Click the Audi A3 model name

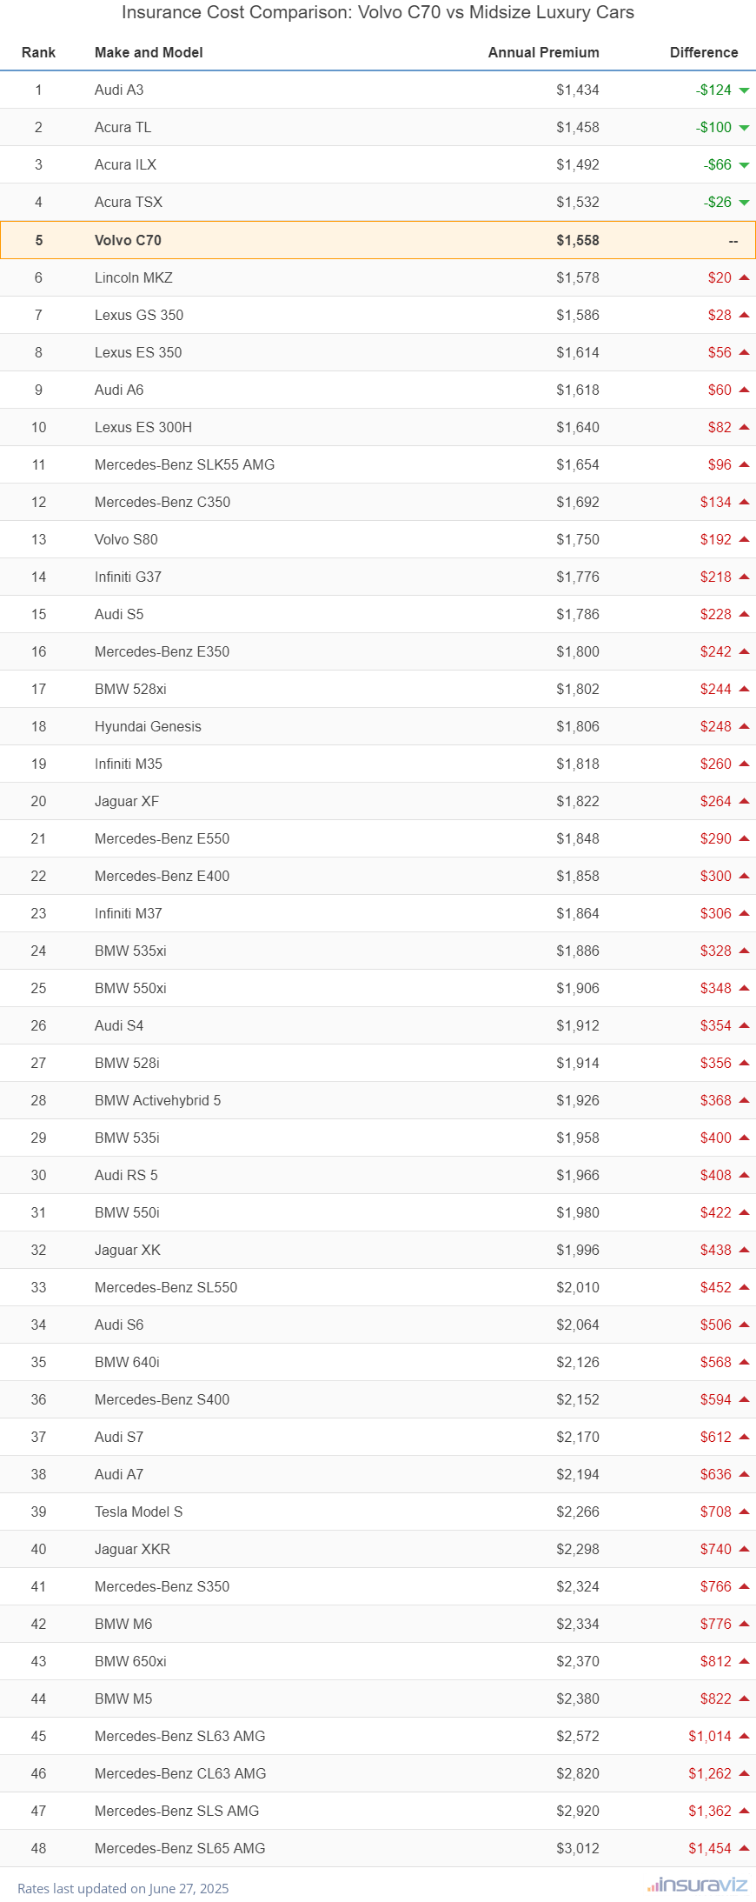(x=119, y=90)
